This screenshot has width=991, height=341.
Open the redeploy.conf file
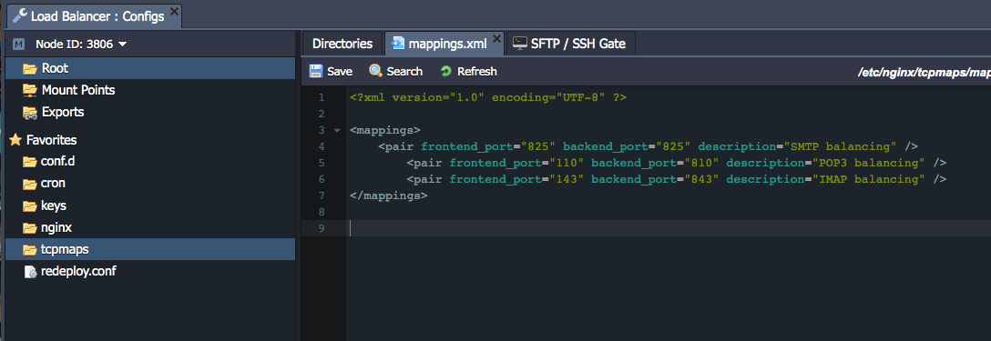click(78, 272)
